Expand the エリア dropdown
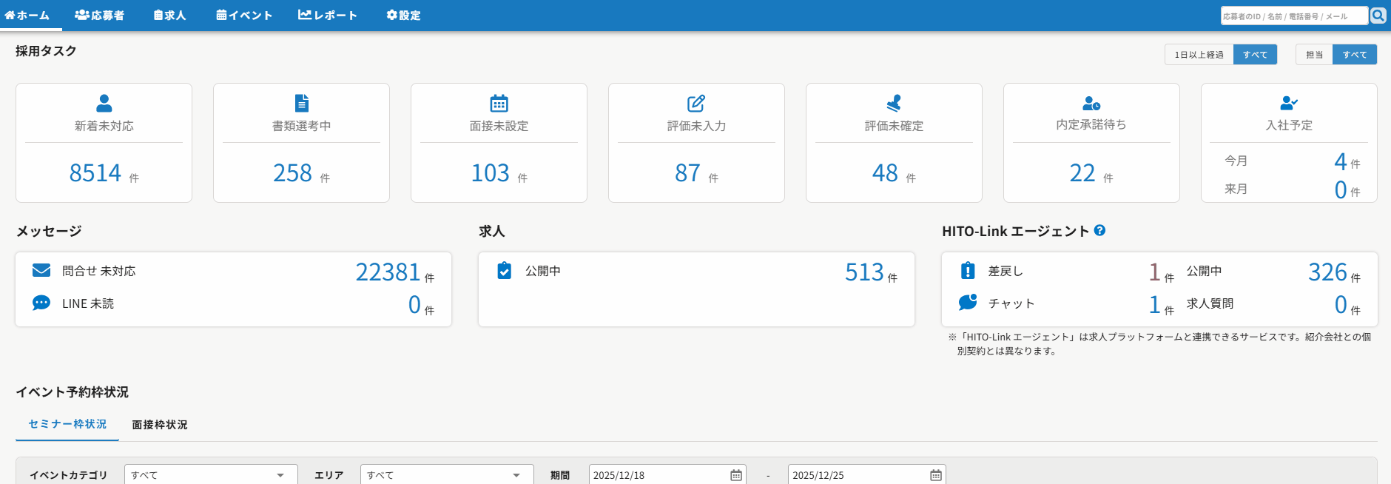The image size is (1391, 484). tap(446, 475)
